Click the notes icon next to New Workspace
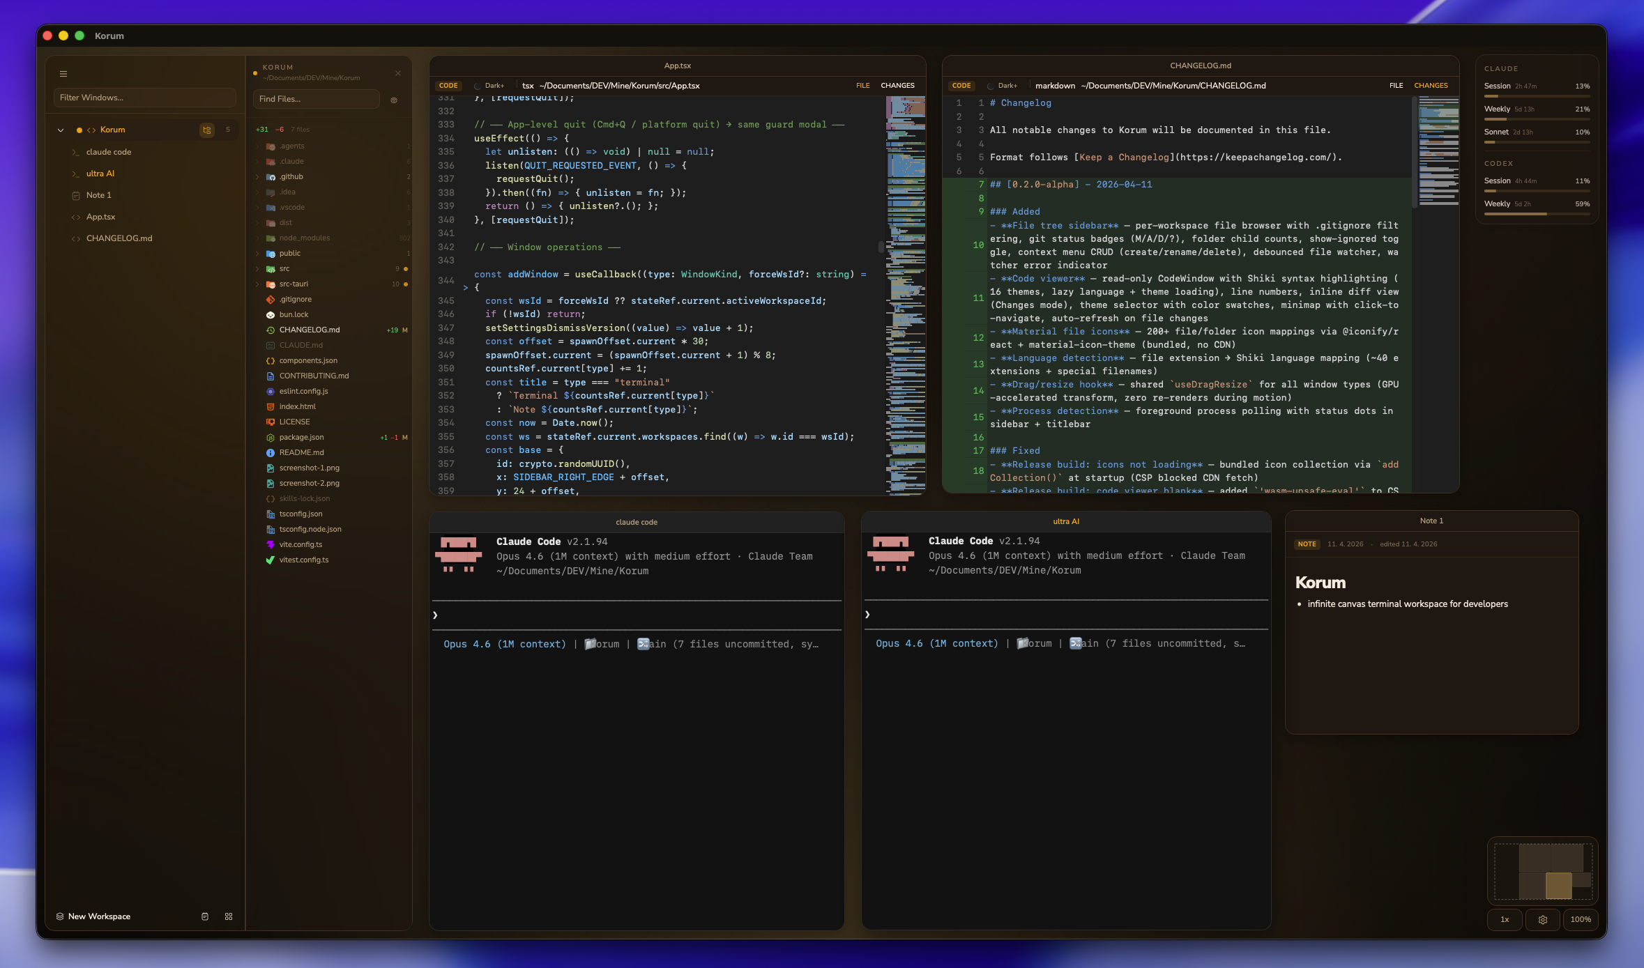Screen dimensions: 1644x968 click(x=205, y=916)
